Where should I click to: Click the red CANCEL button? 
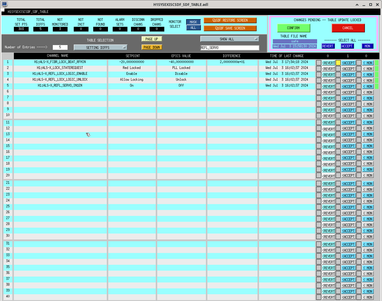pos(348,28)
